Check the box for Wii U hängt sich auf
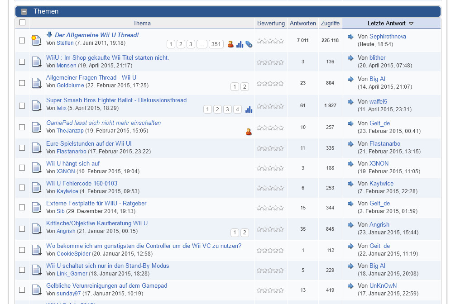 click(x=22, y=168)
